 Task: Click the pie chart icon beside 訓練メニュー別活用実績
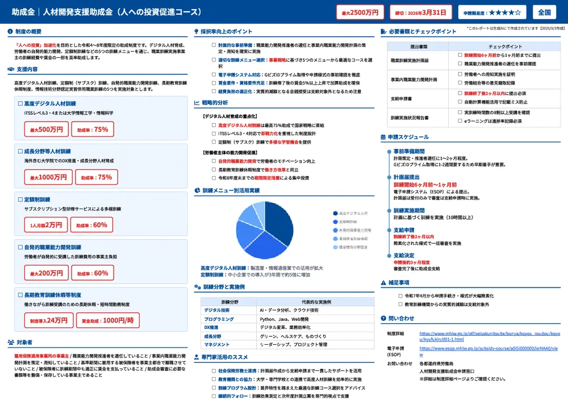(x=197, y=190)
